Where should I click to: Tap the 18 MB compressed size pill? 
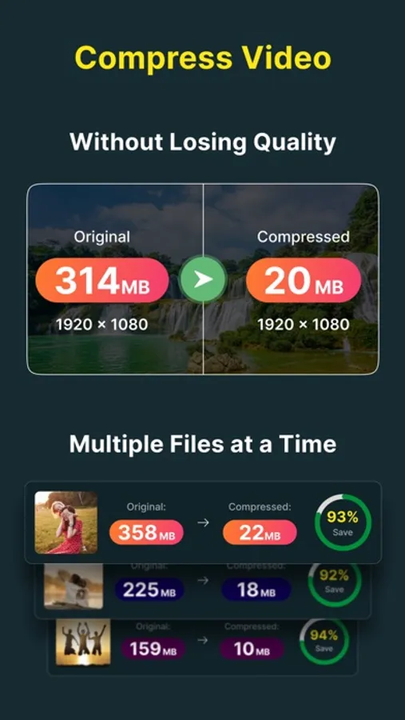(x=256, y=590)
